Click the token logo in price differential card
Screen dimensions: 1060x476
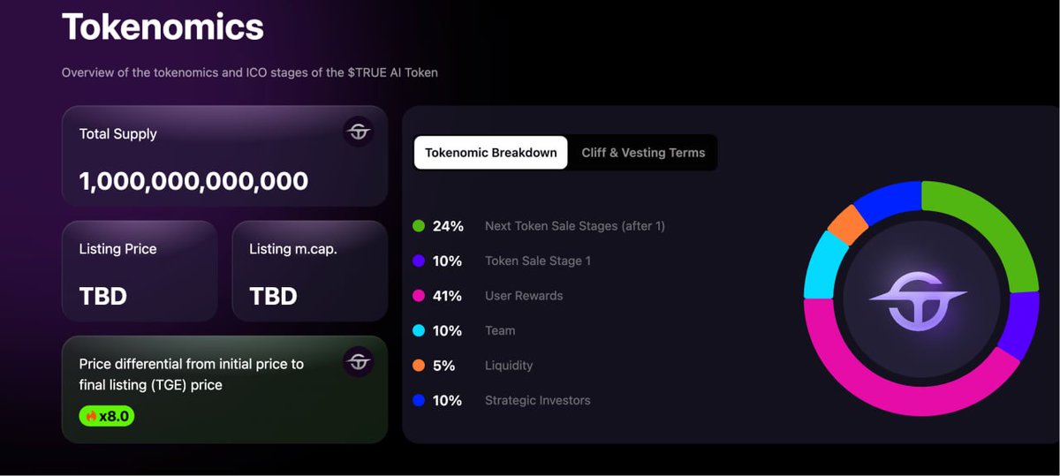click(358, 361)
